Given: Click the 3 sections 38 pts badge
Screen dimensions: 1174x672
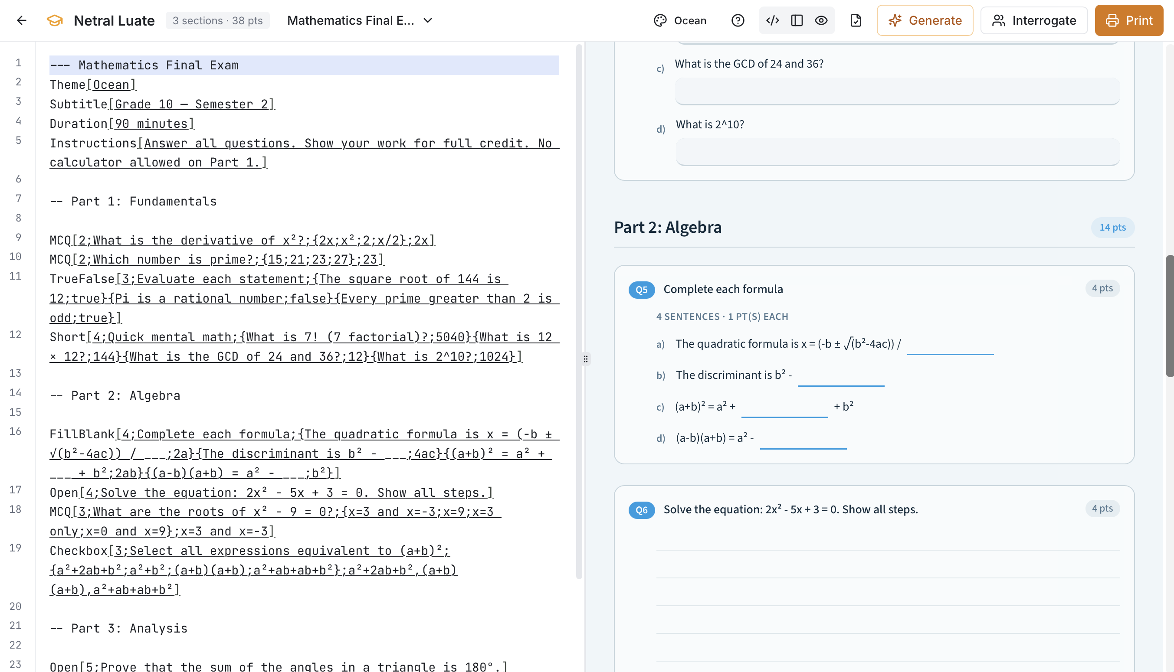Looking at the screenshot, I should (217, 20).
